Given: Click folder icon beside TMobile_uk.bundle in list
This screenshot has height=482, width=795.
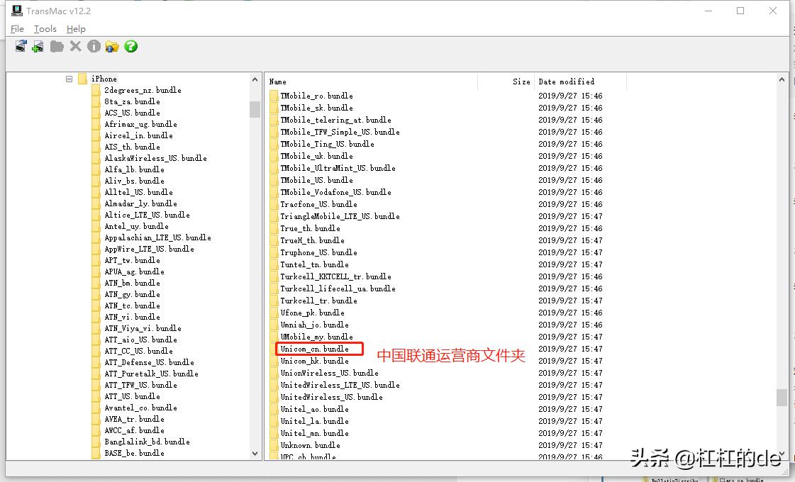Looking at the screenshot, I should 274,156.
